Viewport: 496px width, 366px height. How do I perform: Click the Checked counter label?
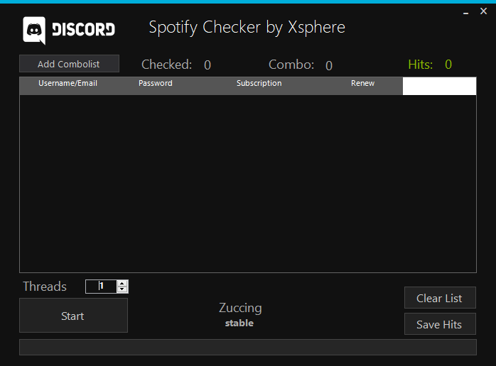coord(167,65)
